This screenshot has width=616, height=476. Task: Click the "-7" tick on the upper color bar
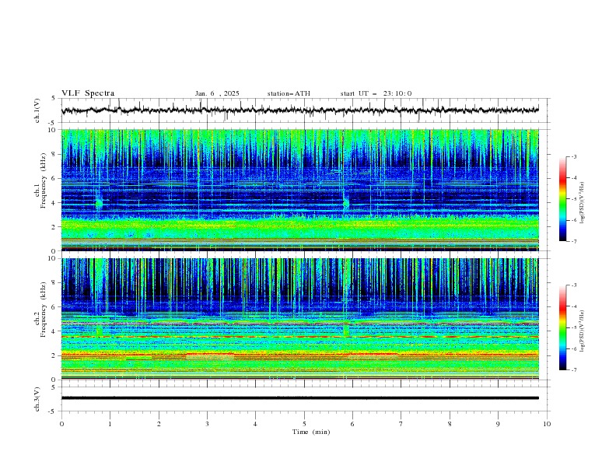coord(574,241)
